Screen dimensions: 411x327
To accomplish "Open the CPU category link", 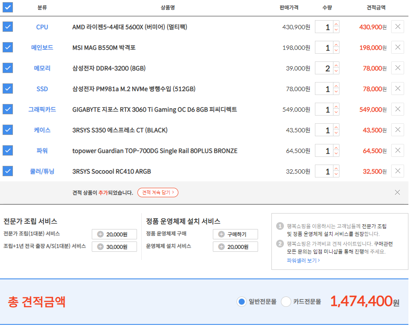I will [x=42, y=27].
